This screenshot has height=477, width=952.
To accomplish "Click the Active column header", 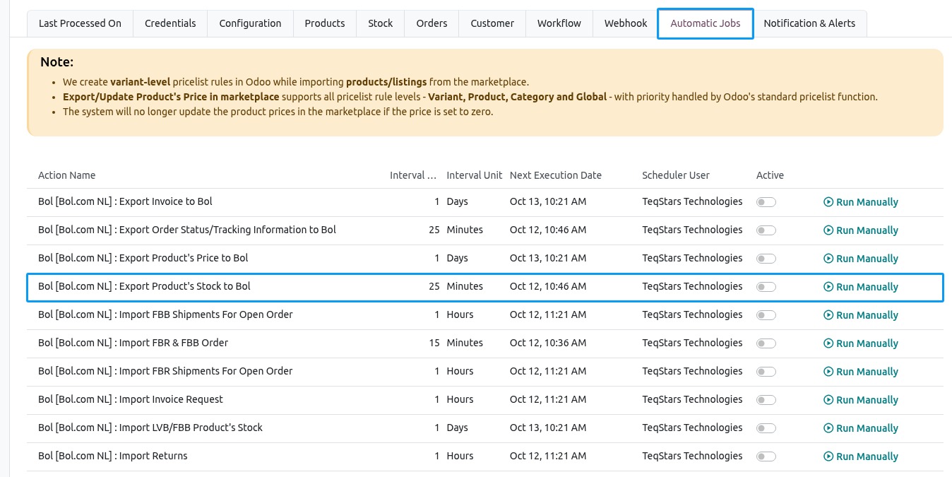I will click(770, 175).
